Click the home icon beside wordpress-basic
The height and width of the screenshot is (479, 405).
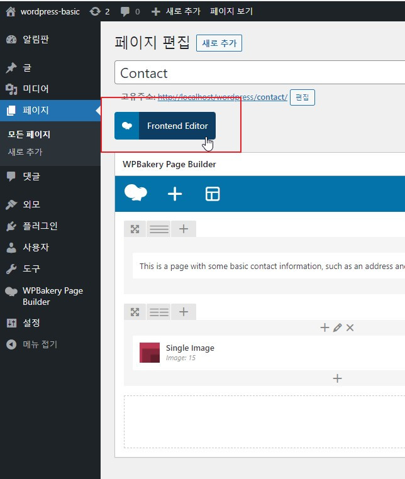click(x=11, y=11)
